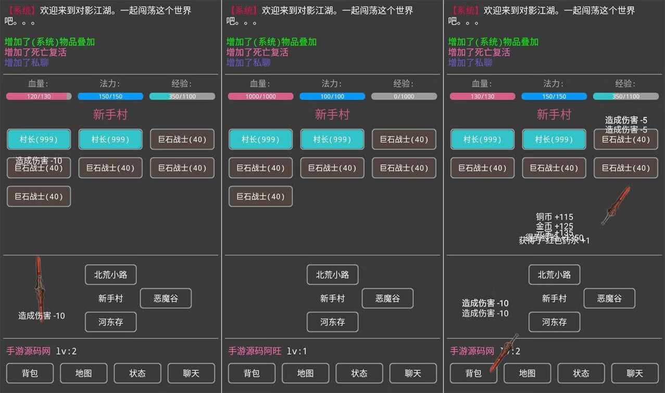Click the 100/100 mana bar

(332, 96)
